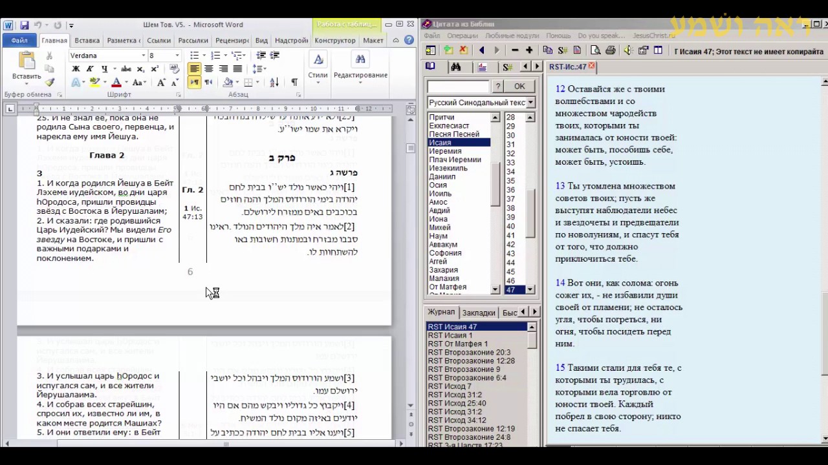Select Иеремия in book list
Viewport: 828px width, 465px height.
(445, 151)
